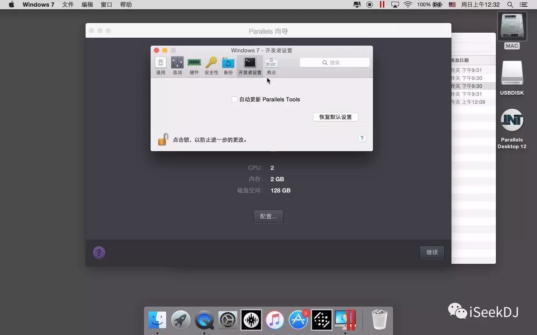
Task: Open Spotlight search magnifier
Action: [x=510, y=5]
